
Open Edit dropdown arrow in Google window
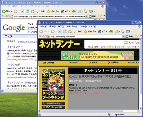(x=95, y=11)
